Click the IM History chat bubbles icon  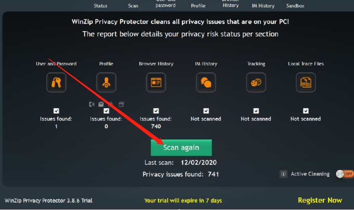tap(206, 82)
